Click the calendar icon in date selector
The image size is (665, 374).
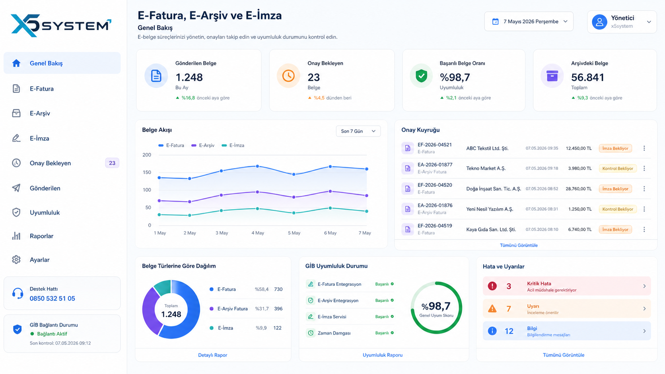click(496, 21)
